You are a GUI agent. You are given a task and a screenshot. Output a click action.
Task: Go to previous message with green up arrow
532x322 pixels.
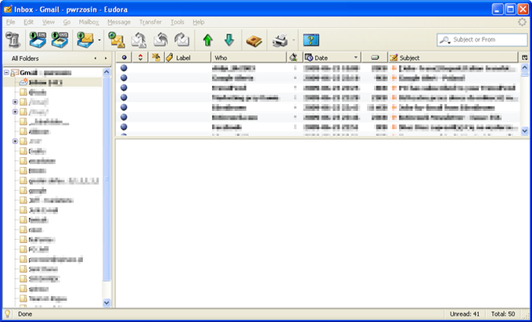tap(207, 40)
